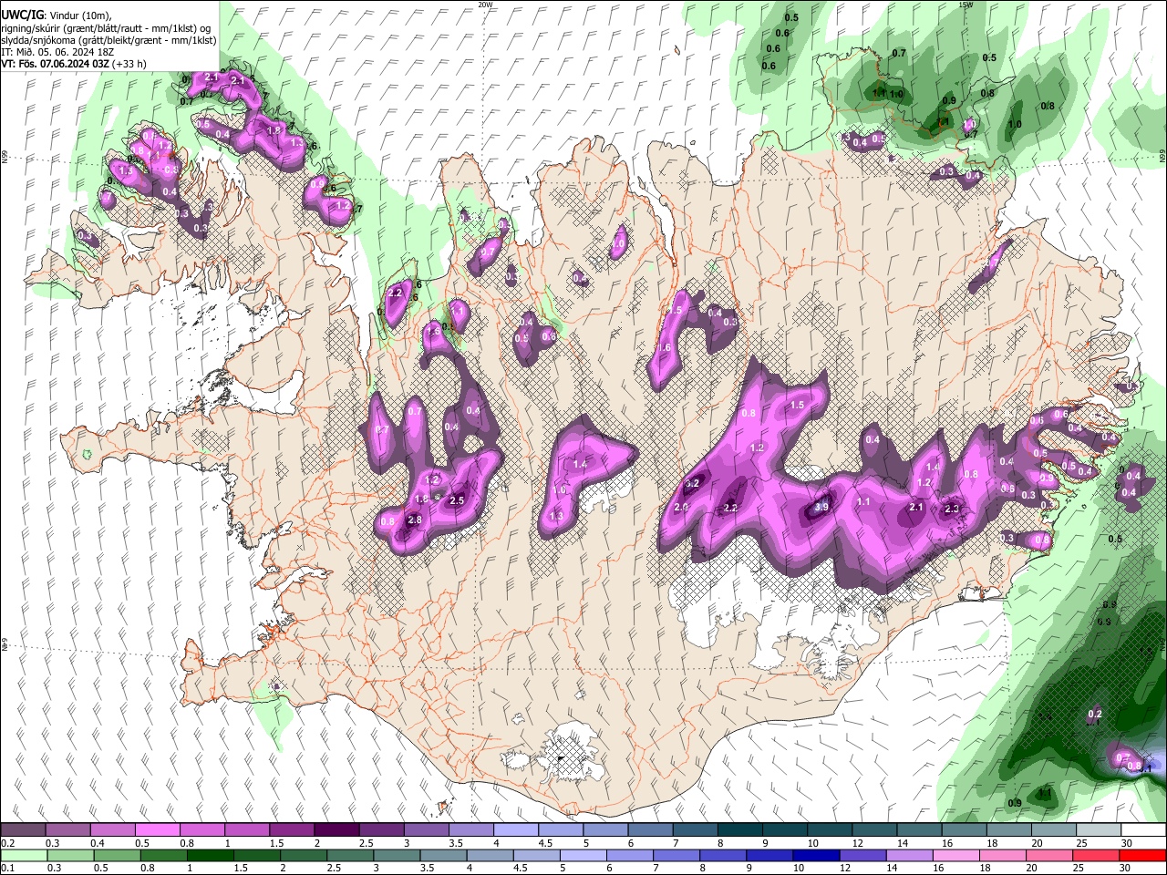Pick the periwinkle 4–4.5 upper legend swatch
This screenshot has width=1167, height=875.
pos(516,830)
